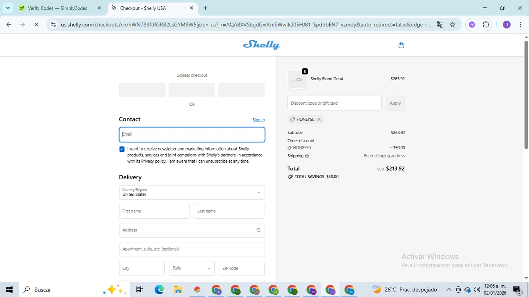Open the browser translate page icon
529x297 pixels.
click(x=440, y=25)
